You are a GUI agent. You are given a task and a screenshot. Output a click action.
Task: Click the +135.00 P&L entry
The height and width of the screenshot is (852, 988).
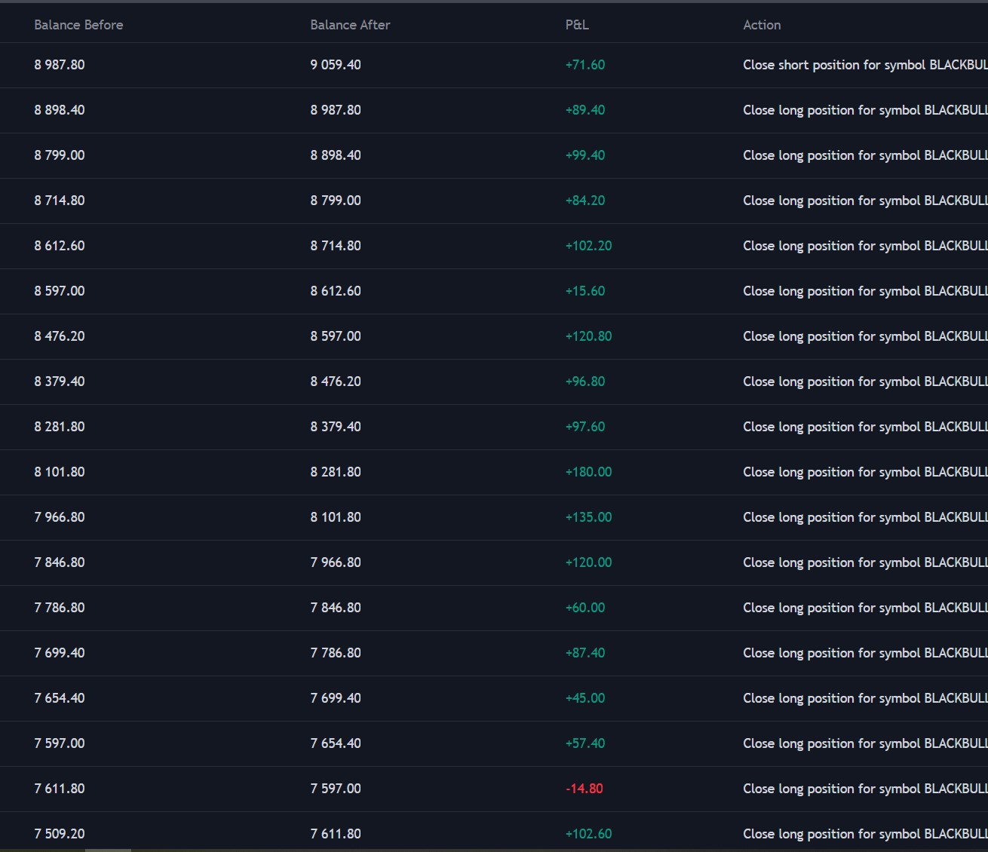[x=588, y=517]
